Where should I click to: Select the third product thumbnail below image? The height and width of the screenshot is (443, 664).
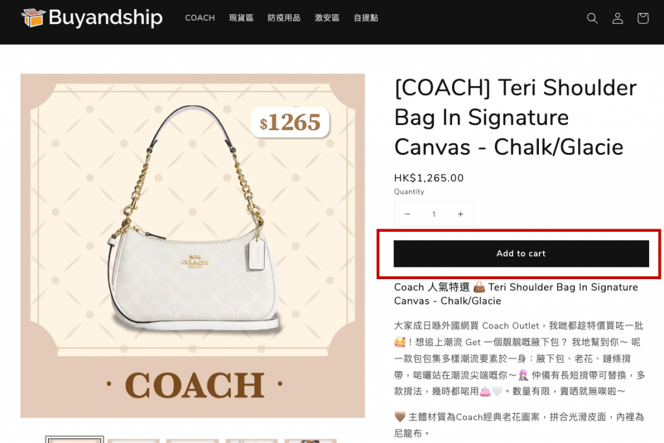click(192, 441)
